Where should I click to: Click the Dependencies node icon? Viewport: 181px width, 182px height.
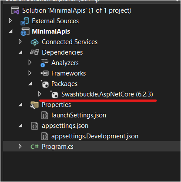[x=34, y=52]
